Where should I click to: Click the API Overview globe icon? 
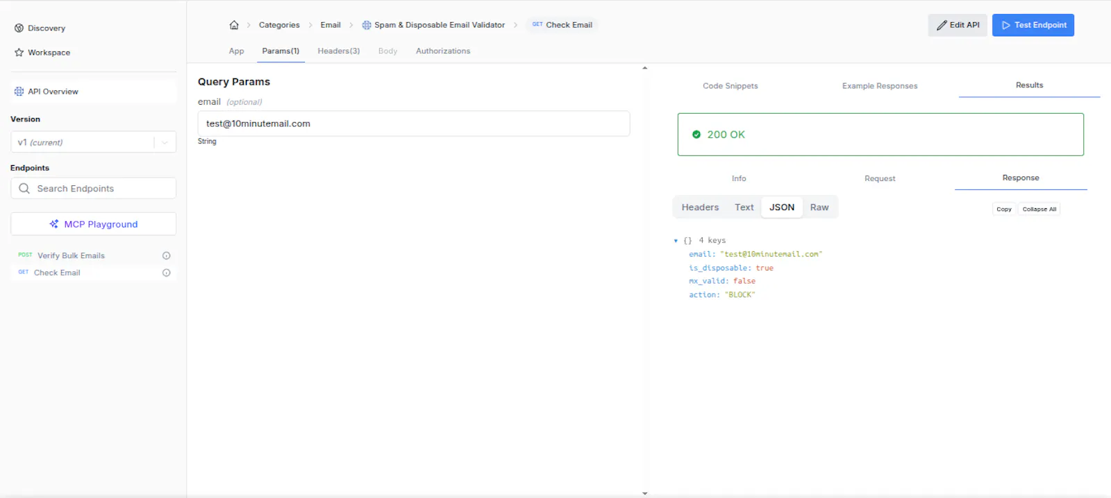(19, 92)
